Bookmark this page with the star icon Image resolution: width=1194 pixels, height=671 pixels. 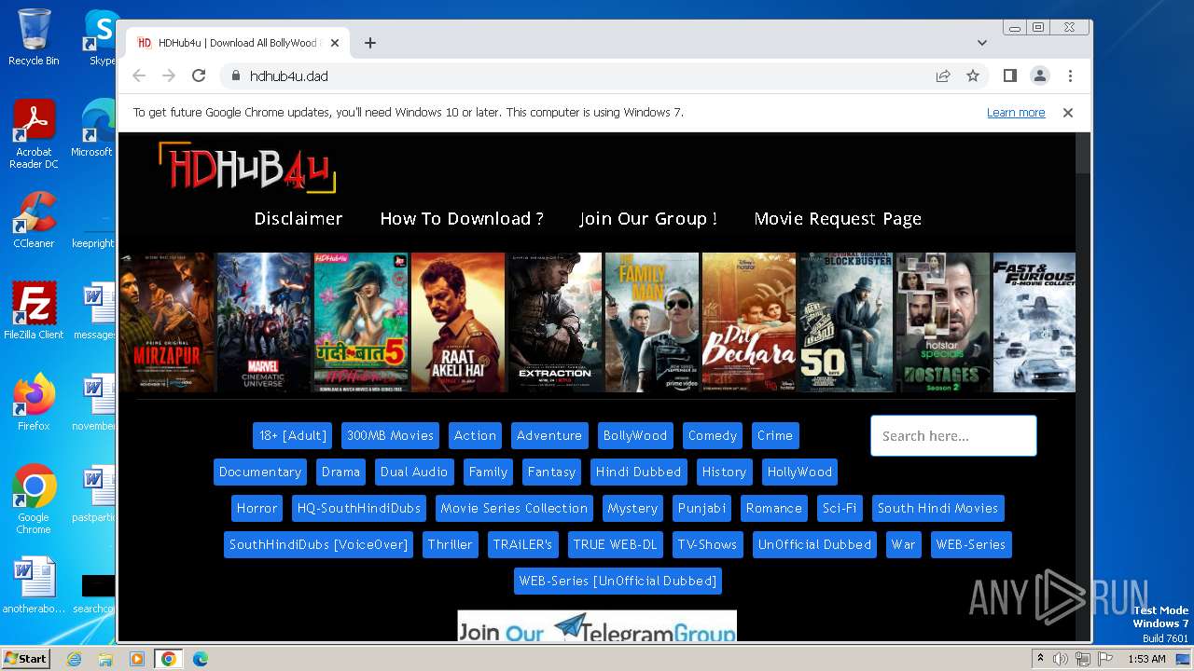tap(973, 75)
